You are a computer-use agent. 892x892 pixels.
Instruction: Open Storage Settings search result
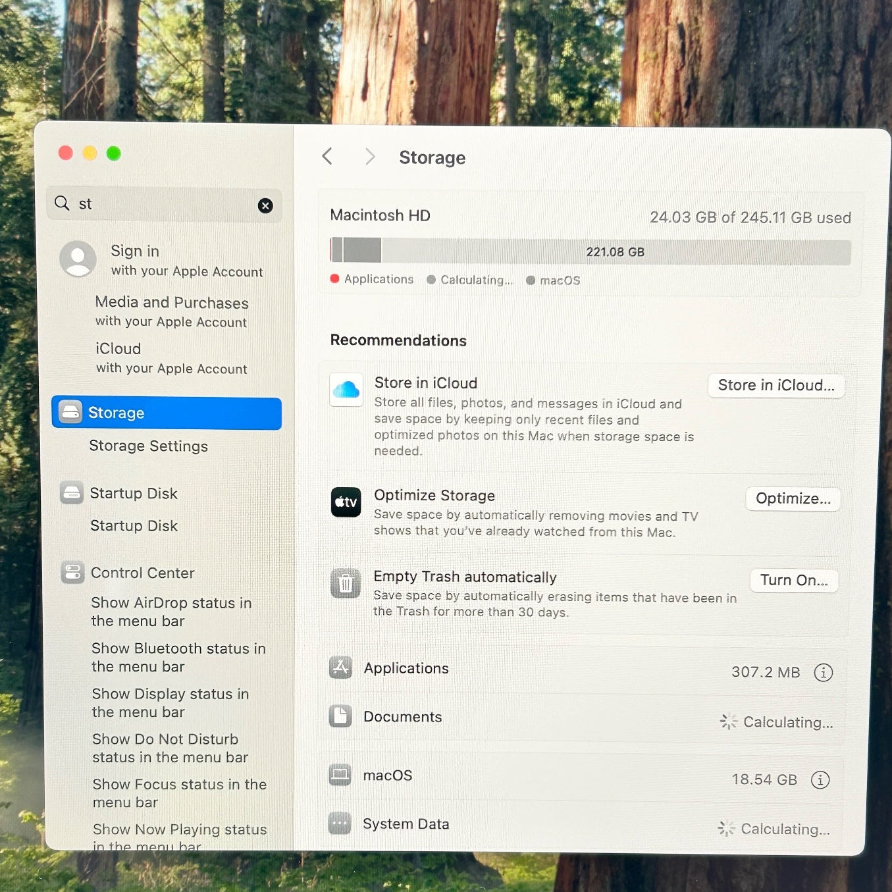(149, 446)
